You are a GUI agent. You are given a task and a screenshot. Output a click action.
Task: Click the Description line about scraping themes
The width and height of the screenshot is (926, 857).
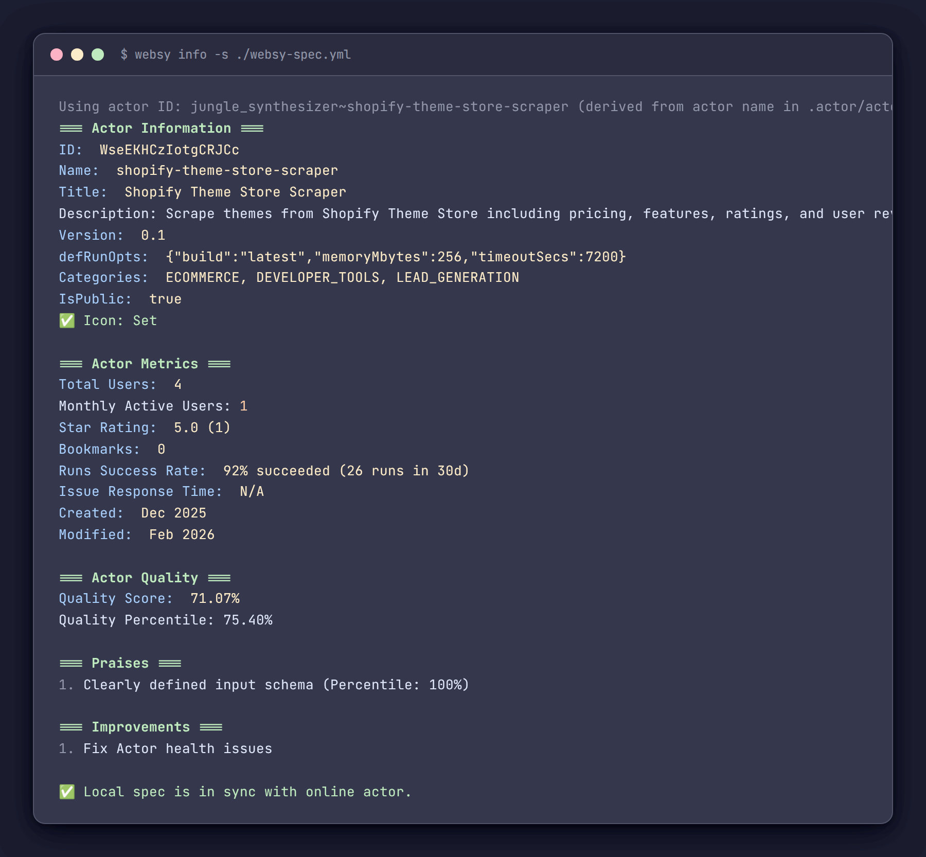475,213
